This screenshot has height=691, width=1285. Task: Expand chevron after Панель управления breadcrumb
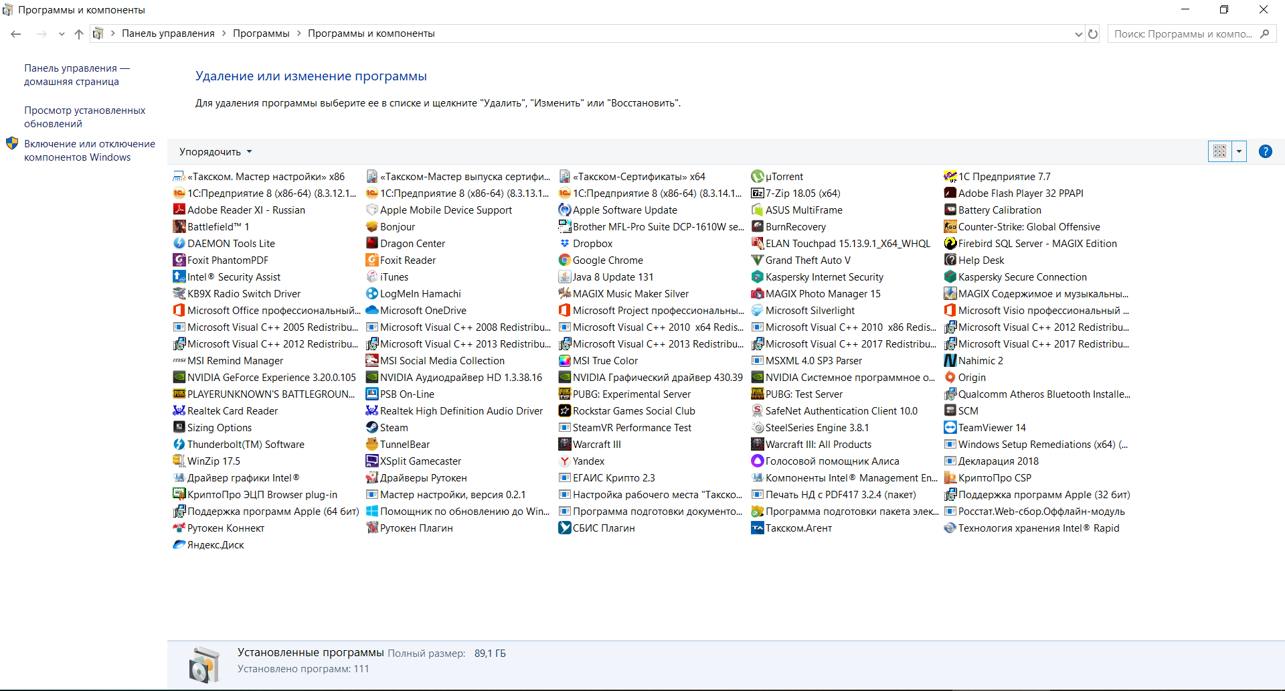(x=224, y=33)
